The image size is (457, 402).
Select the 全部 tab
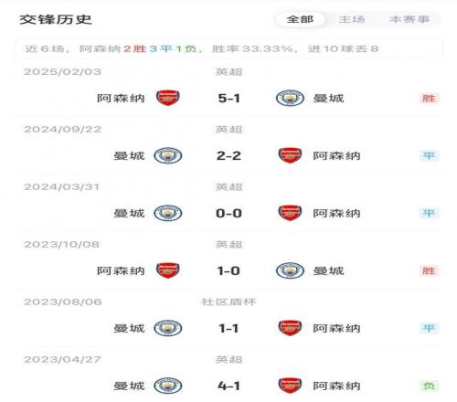click(x=300, y=19)
